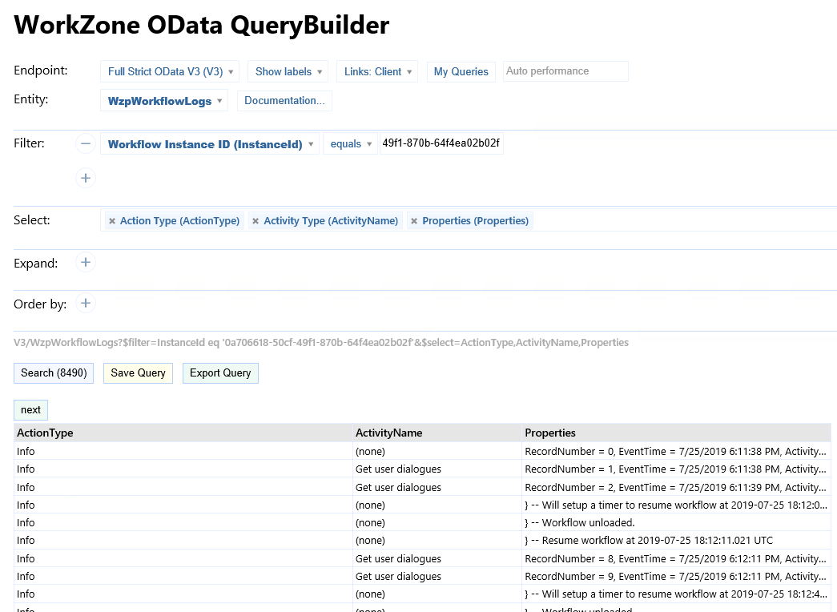Click the Export Query button
This screenshot has width=837, height=612.
(x=220, y=373)
